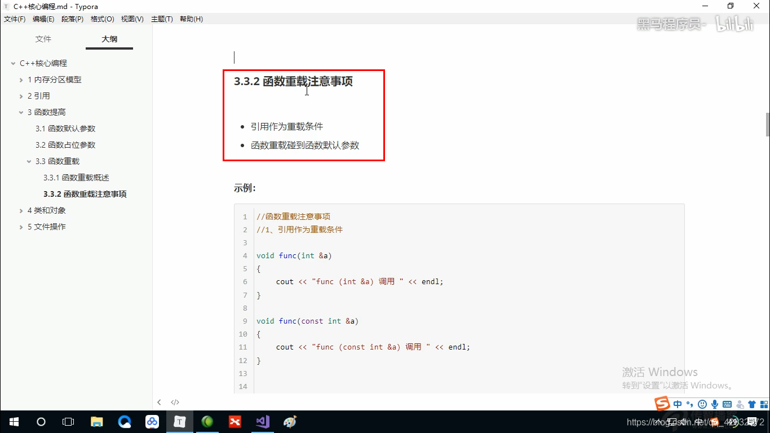Click comment line //函数重载注意事项 in code
Screen dimensions: 770x433
(293, 216)
